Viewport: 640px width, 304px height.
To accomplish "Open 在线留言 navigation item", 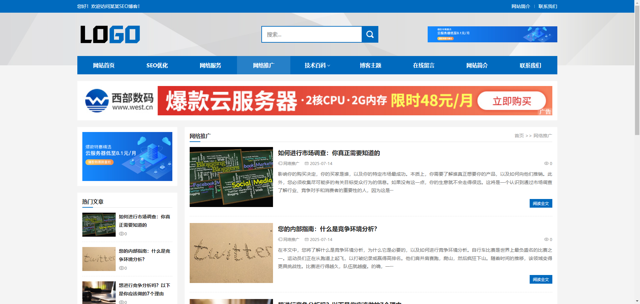I will 424,65.
